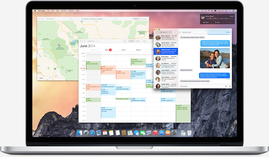Switch Emily Parker call to Video
The height and width of the screenshot is (157, 269).
pyautogui.click(x=206, y=23)
